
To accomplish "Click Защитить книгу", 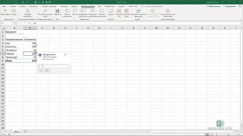I will [126, 13].
